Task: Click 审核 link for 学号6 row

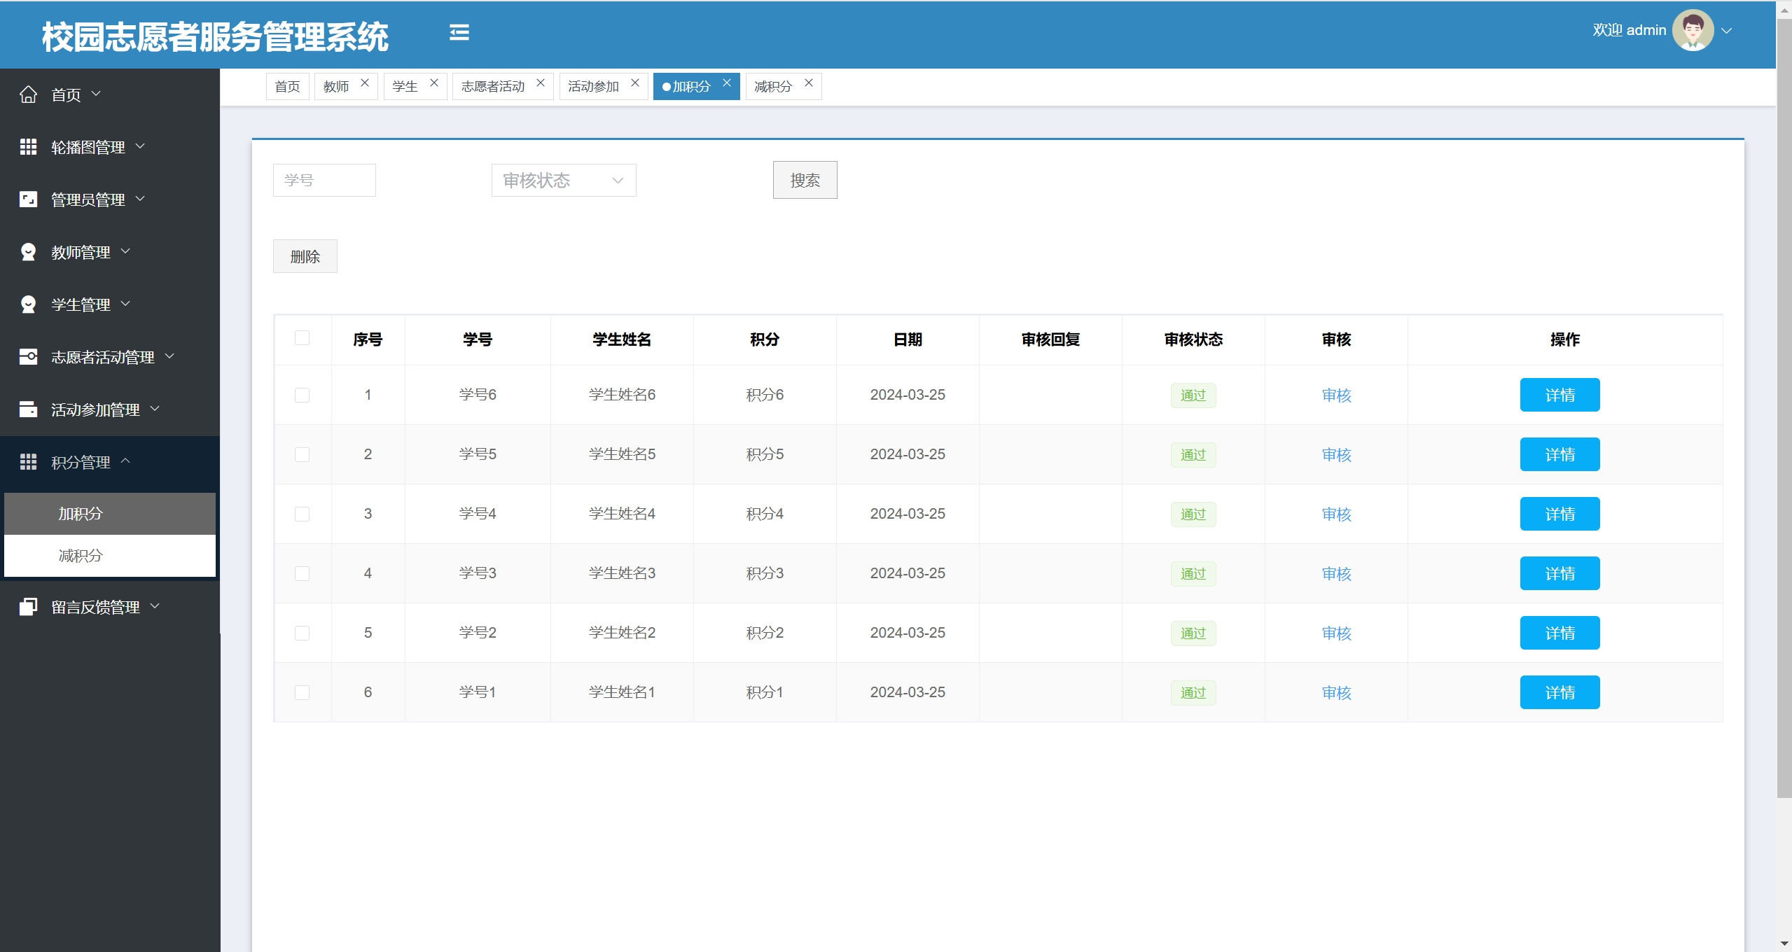Action: tap(1336, 395)
